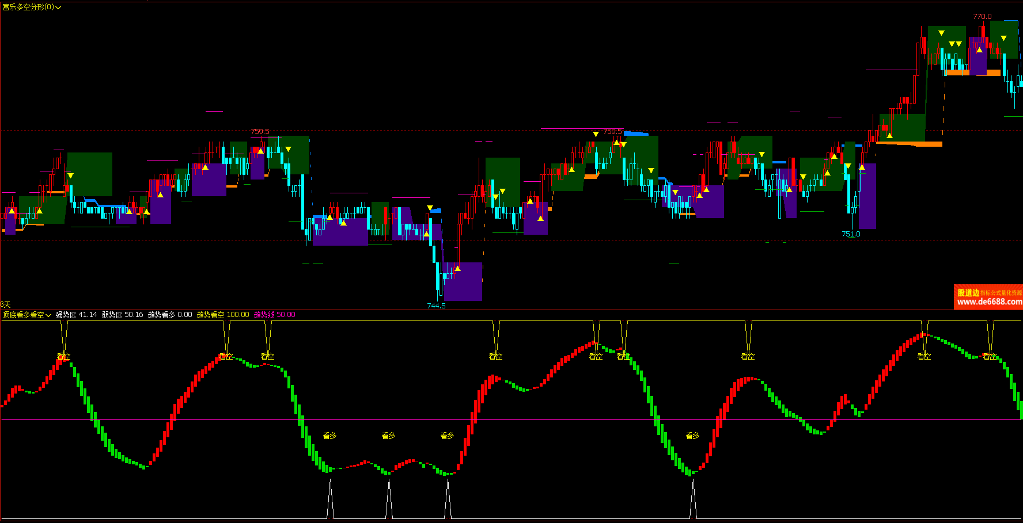1023x523 pixels.
Task: Expand the 顶底看多看空 indicator dropdown
Action: pos(26,315)
